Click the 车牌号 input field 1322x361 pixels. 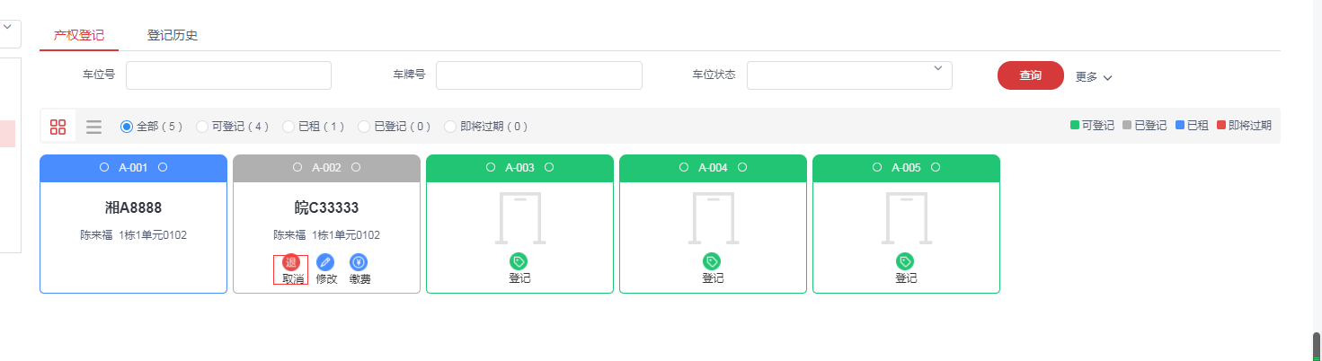[538, 75]
